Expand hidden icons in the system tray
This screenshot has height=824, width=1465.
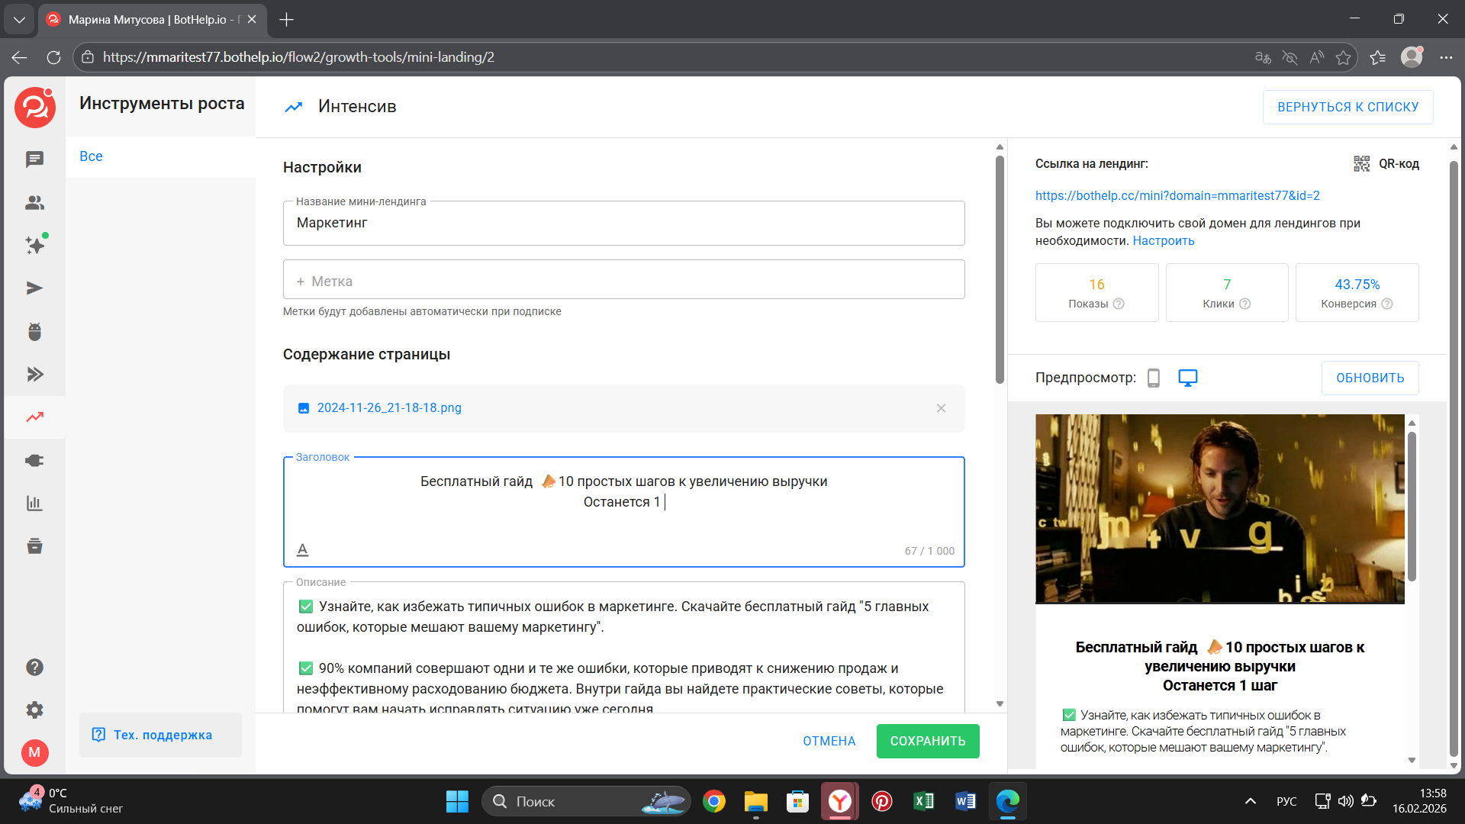point(1250,801)
